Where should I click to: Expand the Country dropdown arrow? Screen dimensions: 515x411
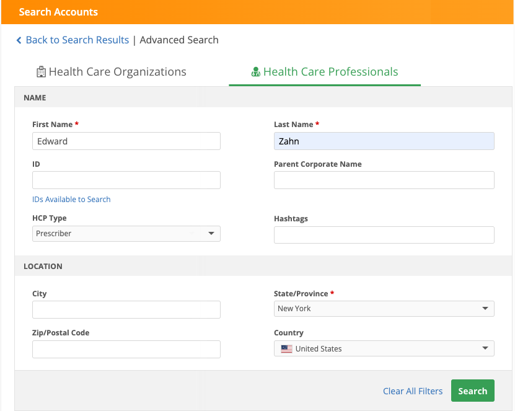485,348
